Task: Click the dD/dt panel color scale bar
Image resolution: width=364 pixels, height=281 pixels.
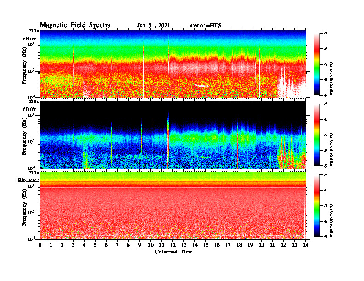Action: (317, 135)
